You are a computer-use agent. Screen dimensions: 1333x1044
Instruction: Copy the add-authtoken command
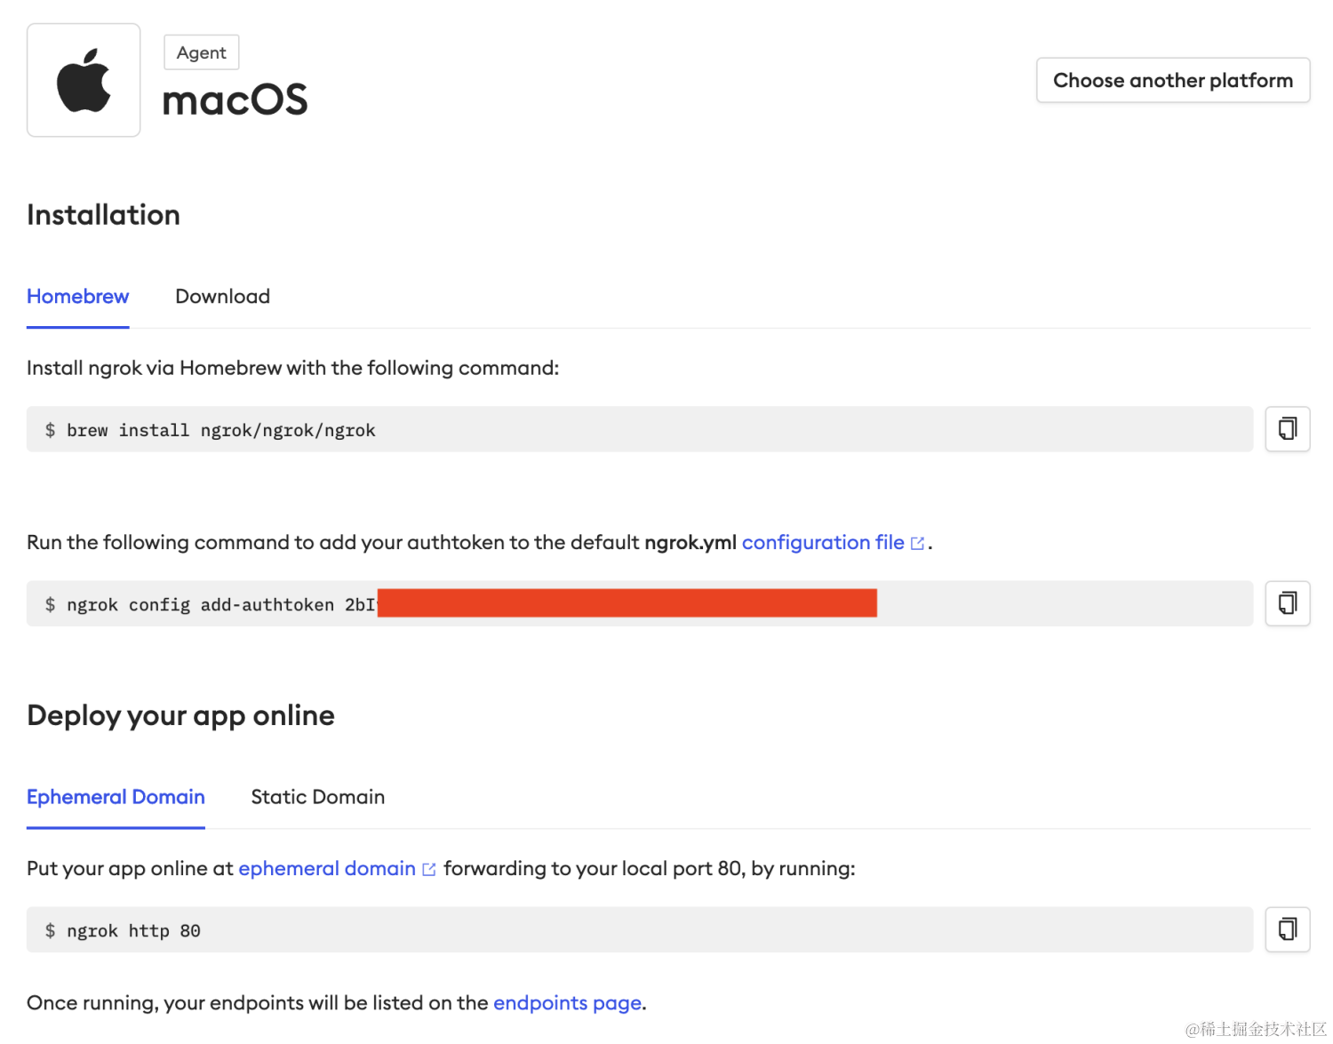1287,603
